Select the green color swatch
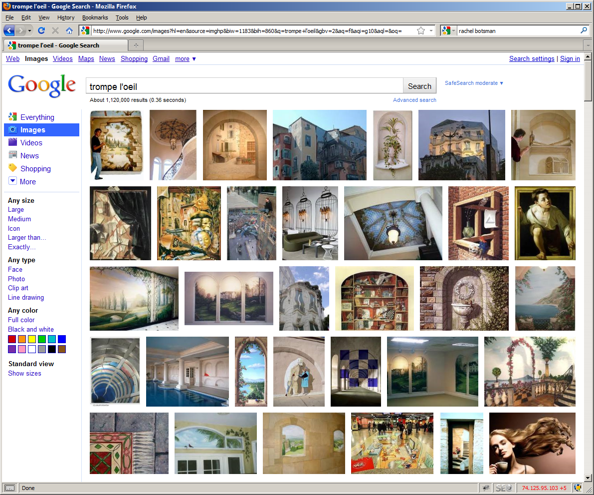The image size is (594, 495). coord(42,339)
